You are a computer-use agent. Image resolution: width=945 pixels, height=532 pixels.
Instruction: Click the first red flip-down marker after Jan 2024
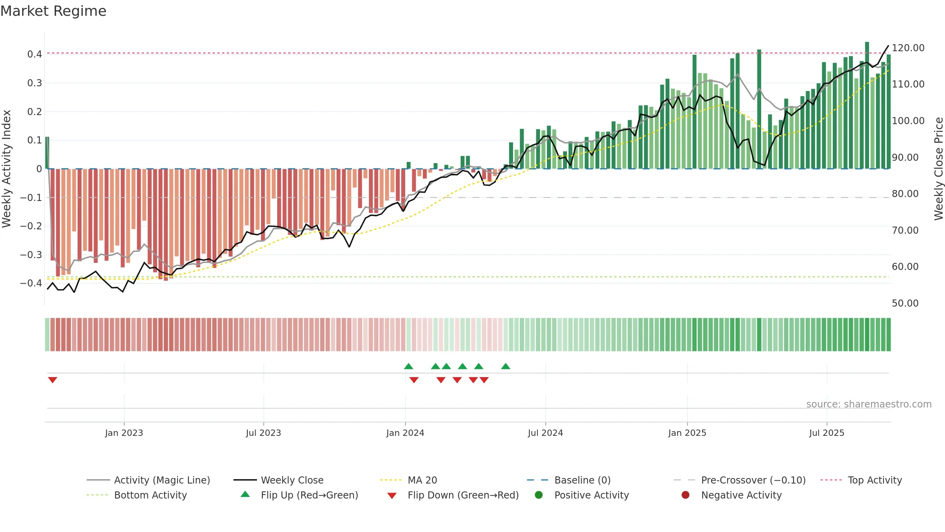pos(414,380)
